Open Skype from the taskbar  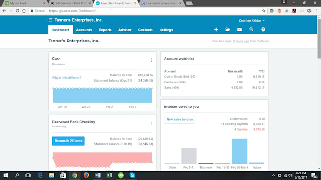(x=132, y=175)
